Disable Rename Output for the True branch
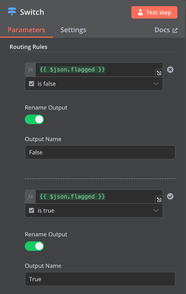This screenshot has width=186, height=294. click(x=34, y=246)
